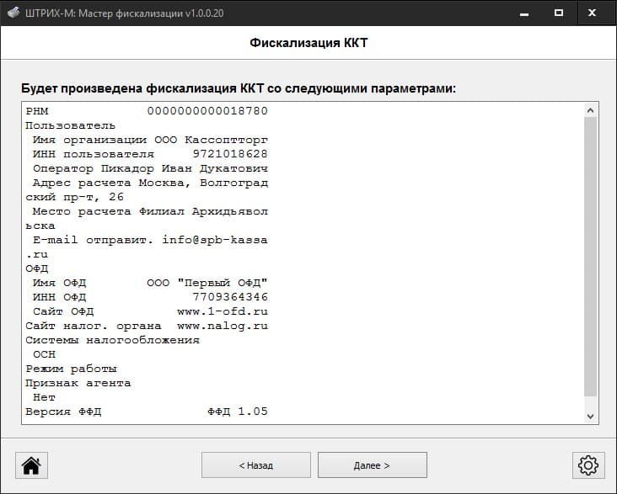Screen dimensions: 617x494
Task: Click the 'Имя организации ООО Кассоптторг' line
Action: [x=150, y=140]
